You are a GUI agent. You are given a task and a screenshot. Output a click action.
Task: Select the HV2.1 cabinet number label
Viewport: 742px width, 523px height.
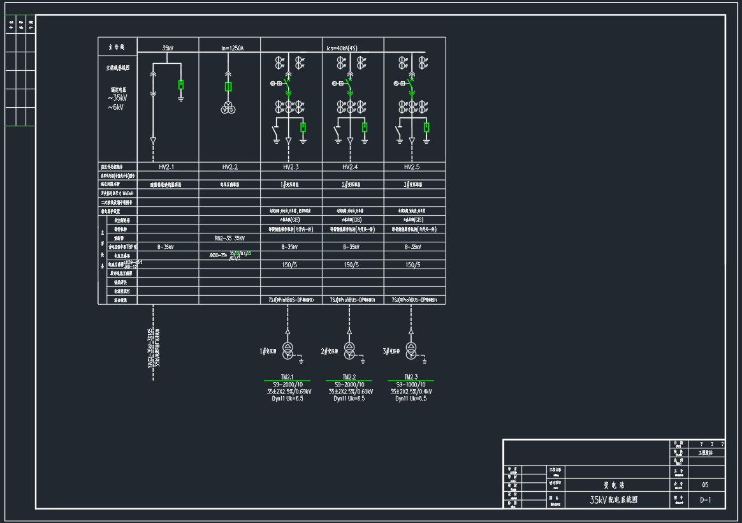coord(166,167)
